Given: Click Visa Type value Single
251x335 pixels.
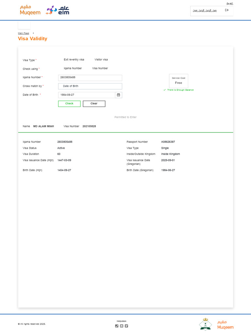Looking at the screenshot, I should point(165,148).
